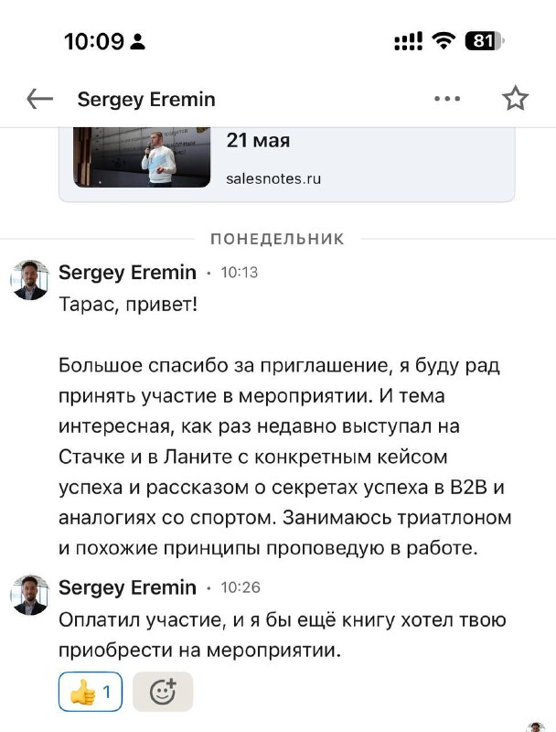Tap the Sergey Eremin conversation title
Viewport: 556px width, 732px height.
[x=146, y=100]
